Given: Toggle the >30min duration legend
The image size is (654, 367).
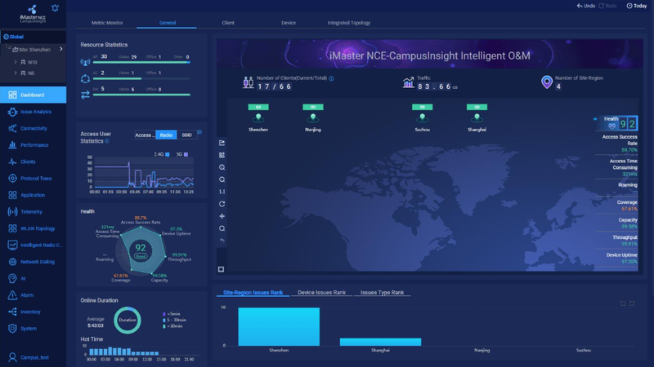Looking at the screenshot, I should tap(172, 326).
